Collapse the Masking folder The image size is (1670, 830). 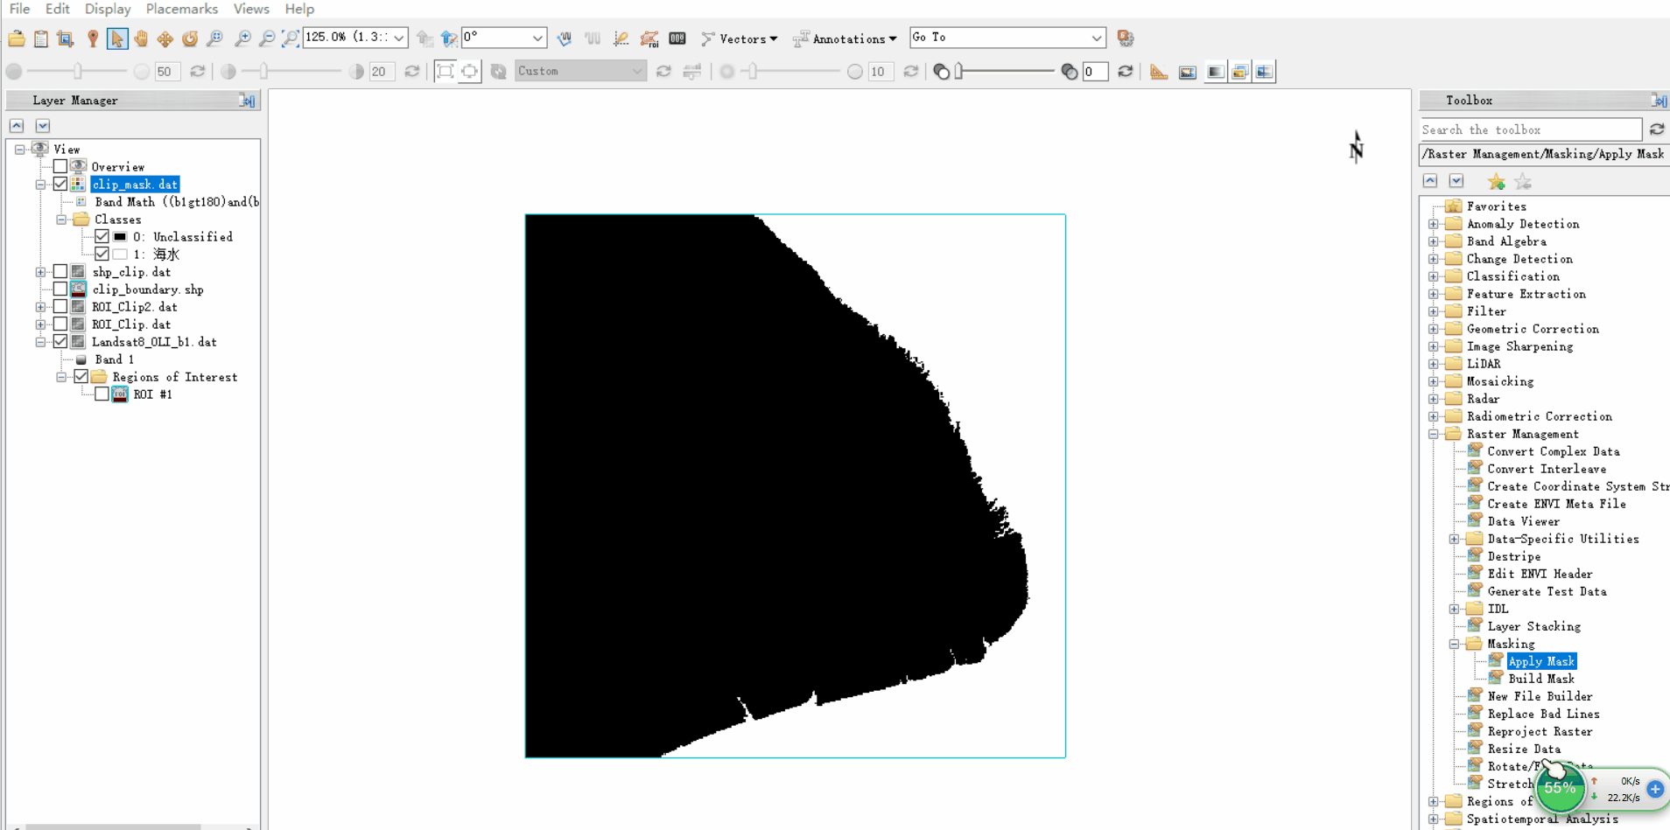1455,644
